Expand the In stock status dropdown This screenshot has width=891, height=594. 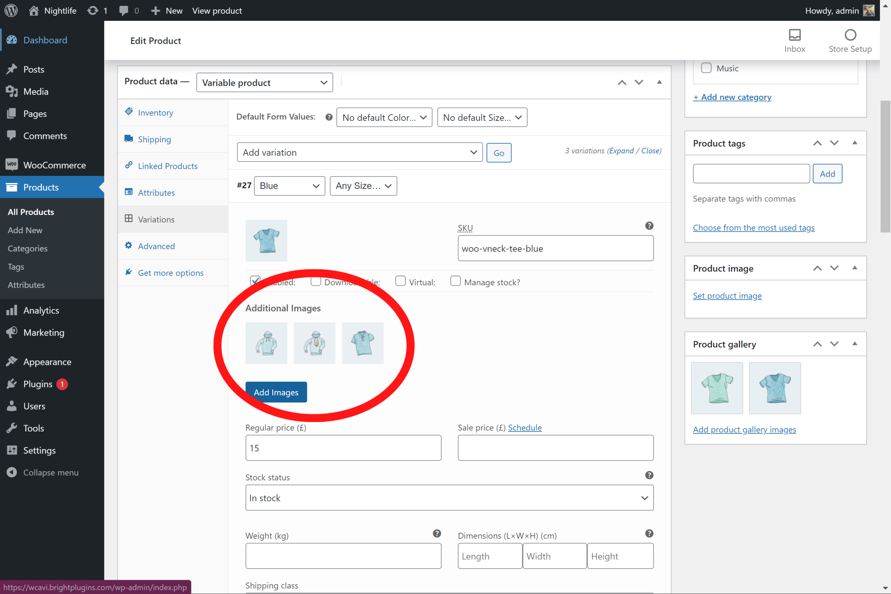(449, 498)
